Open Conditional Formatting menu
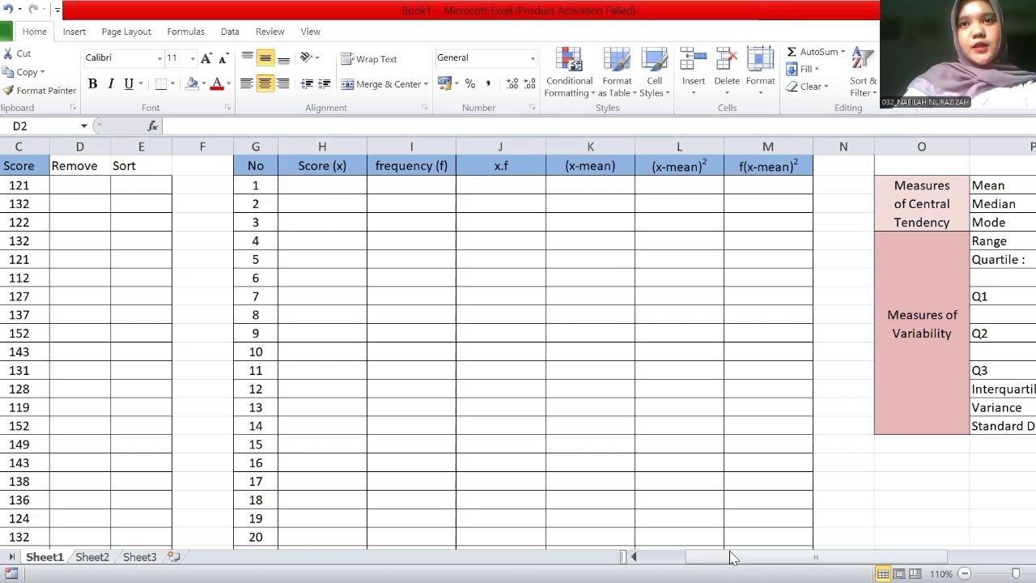1036x583 pixels. (x=569, y=72)
